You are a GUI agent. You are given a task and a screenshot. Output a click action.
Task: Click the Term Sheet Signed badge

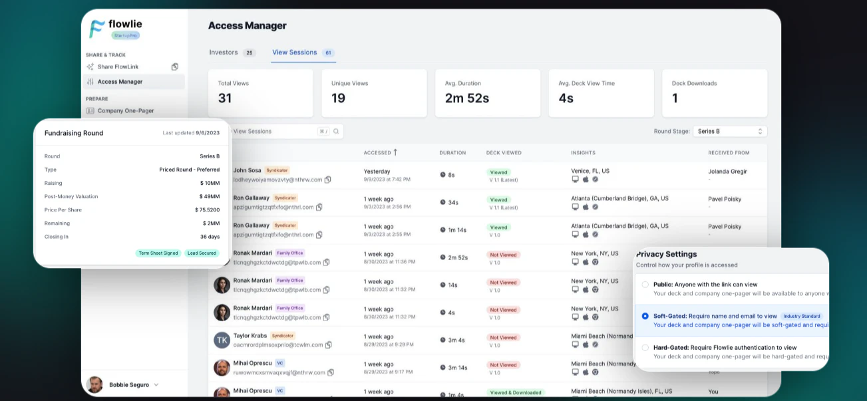[x=158, y=253]
